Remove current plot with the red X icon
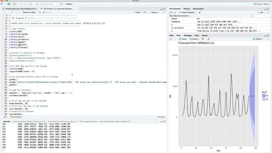This screenshot has width=272, height=153. 203,39
